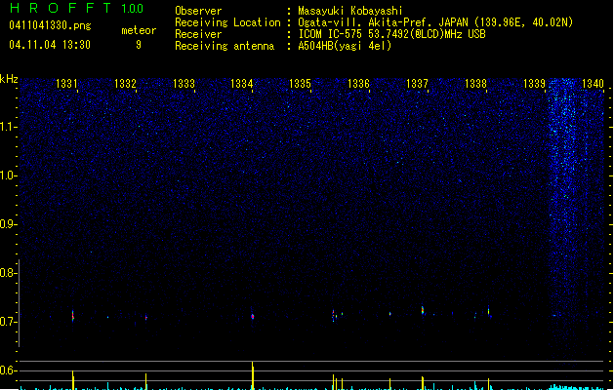Viewport: 614px width, 390px height.
Task: Click the "Receiving Location" label
Action: click(227, 22)
